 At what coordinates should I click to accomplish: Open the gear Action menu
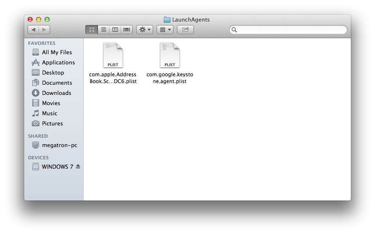145,30
